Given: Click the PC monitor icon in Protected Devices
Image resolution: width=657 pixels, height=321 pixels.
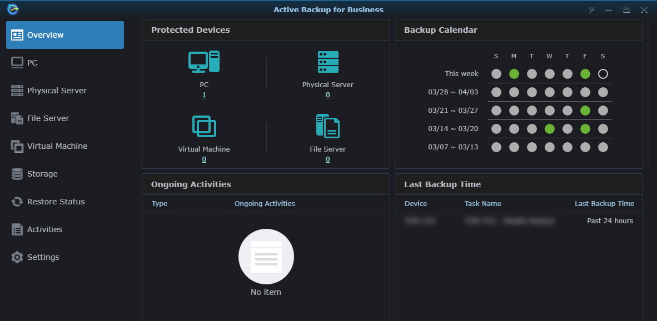Looking at the screenshot, I should click(x=204, y=62).
